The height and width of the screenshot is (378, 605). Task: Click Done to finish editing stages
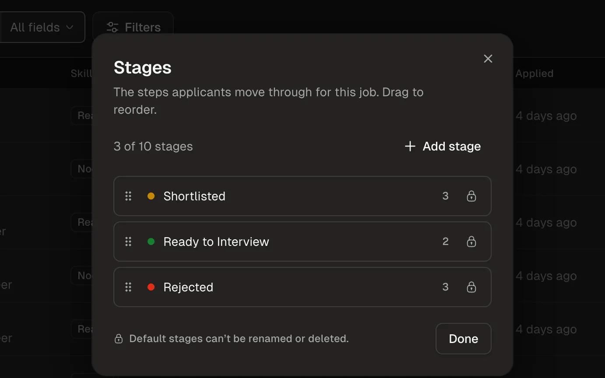tap(464, 339)
